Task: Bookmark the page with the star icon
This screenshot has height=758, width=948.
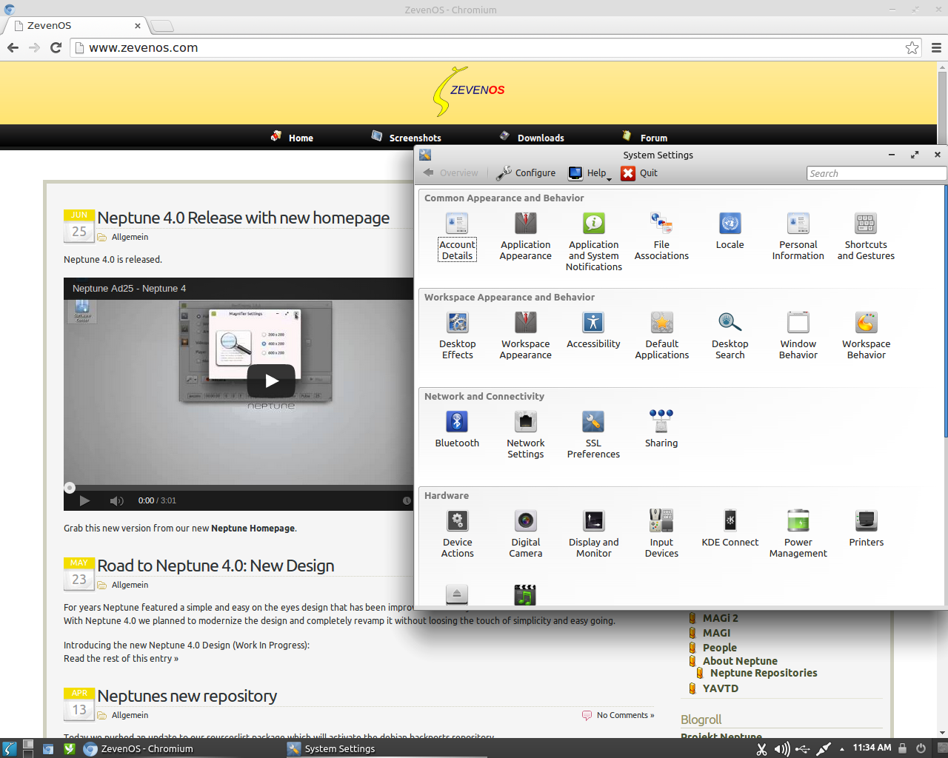Action: [912, 47]
